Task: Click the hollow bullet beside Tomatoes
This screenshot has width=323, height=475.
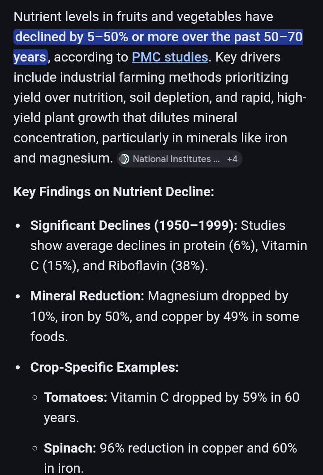Action: point(35,398)
